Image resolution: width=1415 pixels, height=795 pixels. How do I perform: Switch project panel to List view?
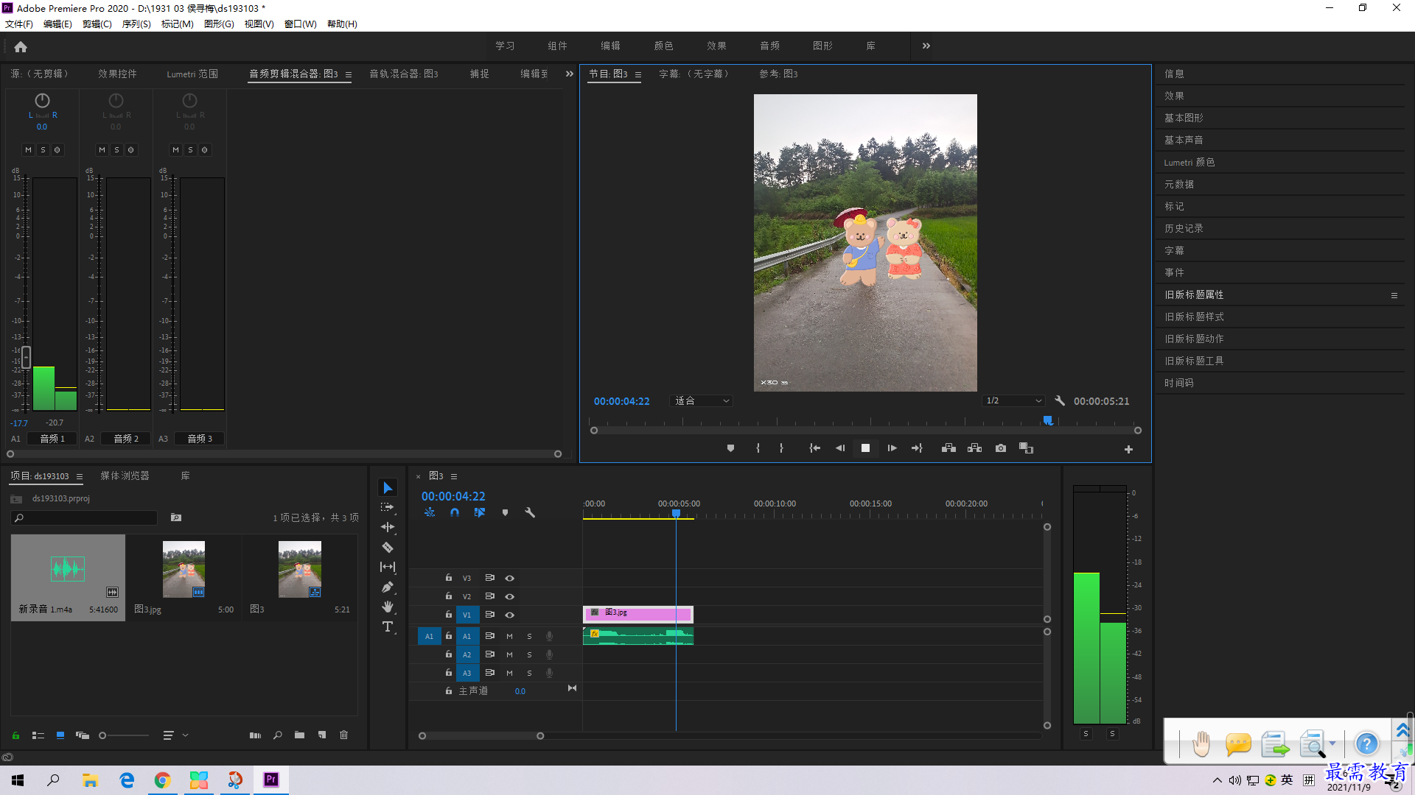tap(38, 735)
